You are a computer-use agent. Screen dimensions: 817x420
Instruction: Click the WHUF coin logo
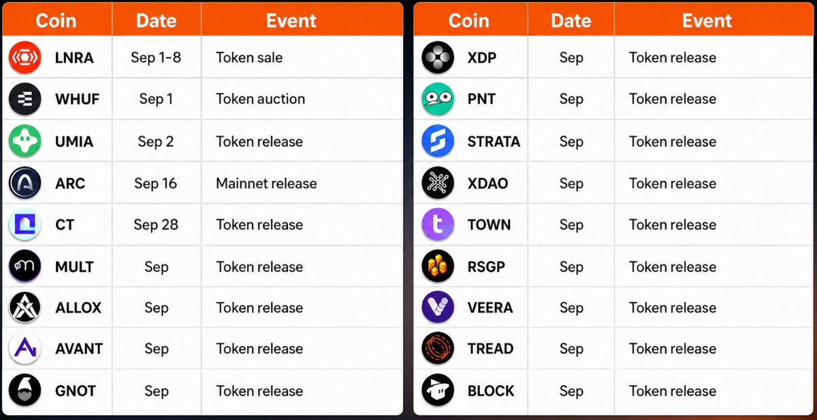pyautogui.click(x=25, y=99)
